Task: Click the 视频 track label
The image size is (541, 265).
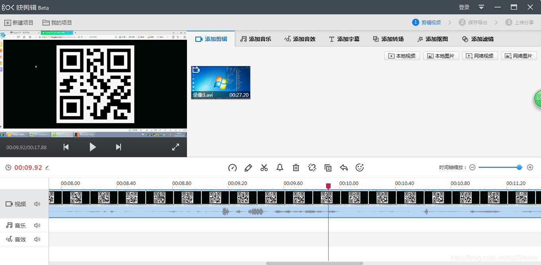Action: coord(20,204)
